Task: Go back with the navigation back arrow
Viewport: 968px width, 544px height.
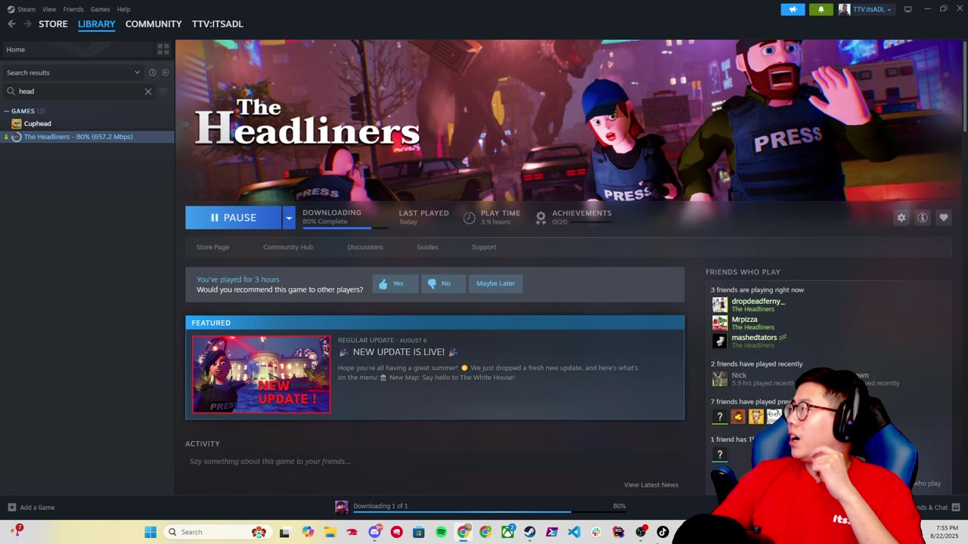Action: (x=11, y=24)
